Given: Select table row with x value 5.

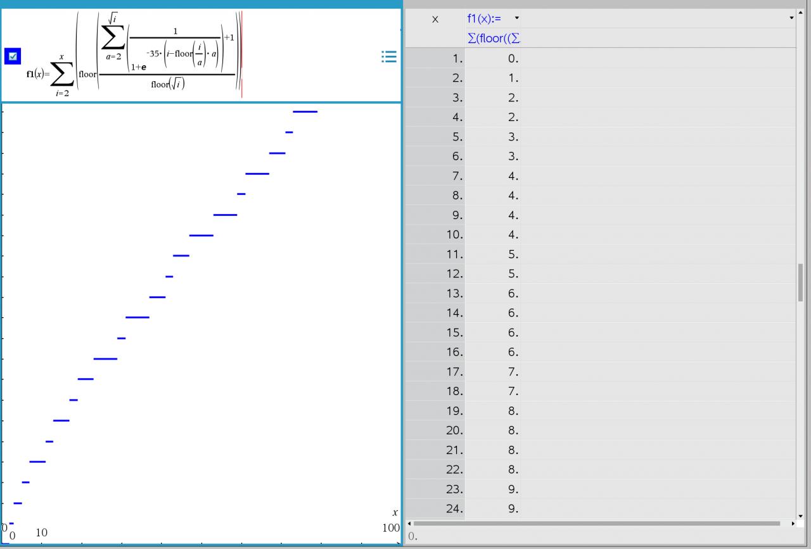Looking at the screenshot, I should pos(435,137).
